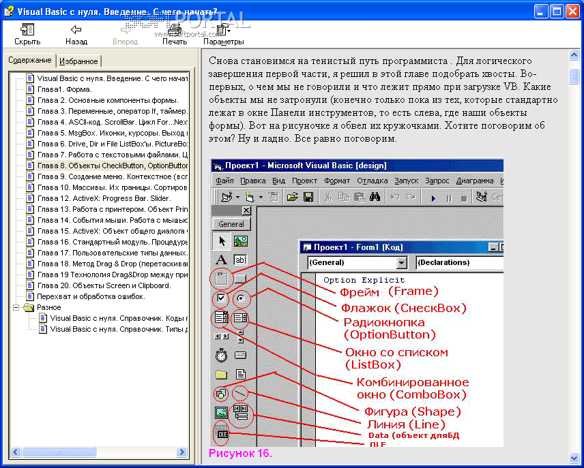The height and width of the screenshot is (468, 584).
Task: Collapse the Разное folder with its minus box
Action: tap(16, 307)
